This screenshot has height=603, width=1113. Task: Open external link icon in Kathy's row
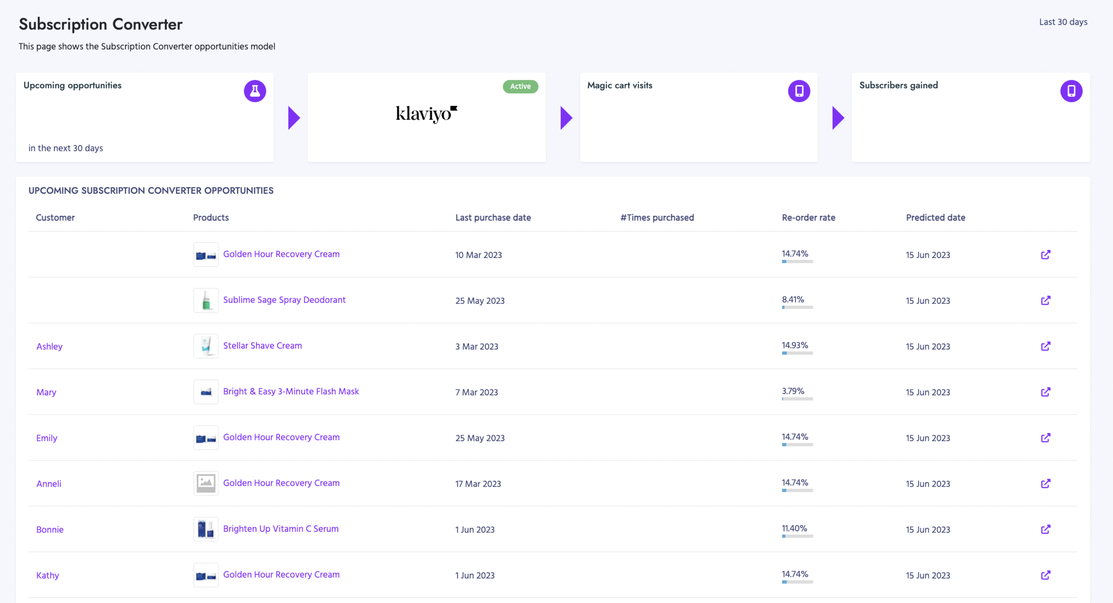[x=1045, y=575]
